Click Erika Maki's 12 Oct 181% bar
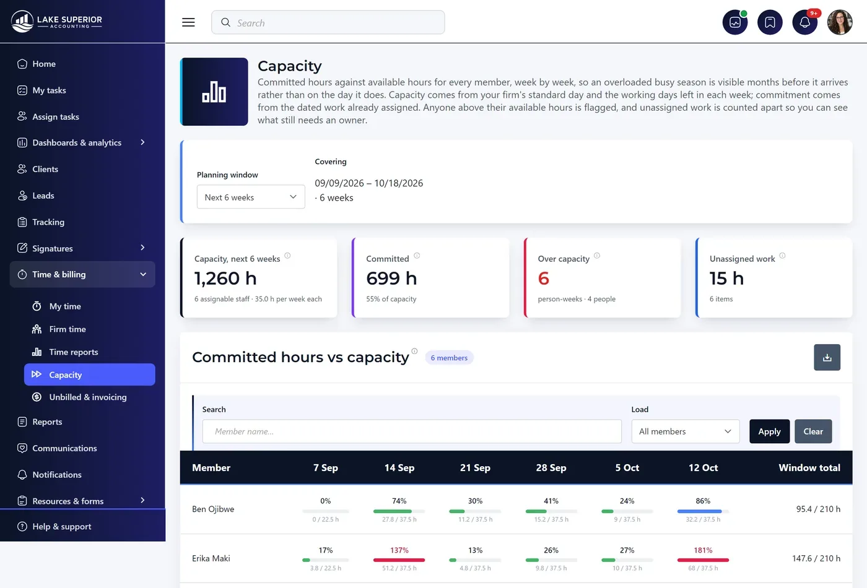 (x=703, y=559)
